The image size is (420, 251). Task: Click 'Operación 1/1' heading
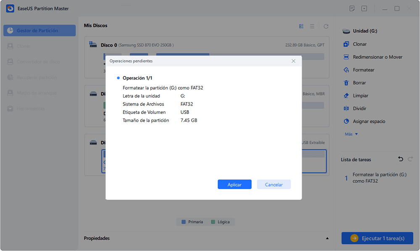point(137,78)
